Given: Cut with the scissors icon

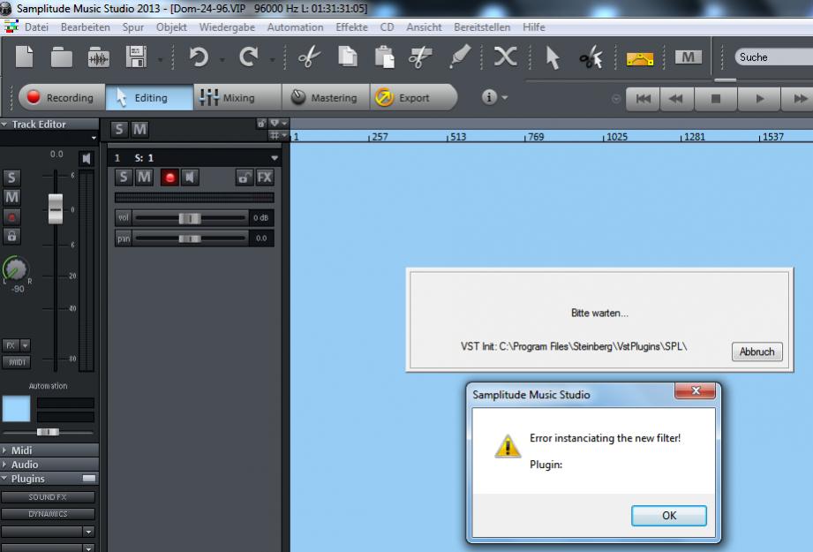Looking at the screenshot, I should pos(310,57).
